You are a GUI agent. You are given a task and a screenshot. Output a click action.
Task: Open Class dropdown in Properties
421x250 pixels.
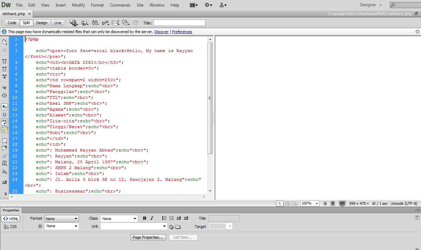pyautogui.click(x=119, y=219)
